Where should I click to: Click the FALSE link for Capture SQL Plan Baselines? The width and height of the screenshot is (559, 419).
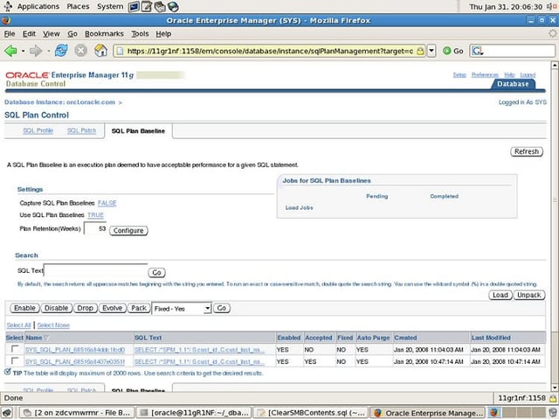click(107, 203)
